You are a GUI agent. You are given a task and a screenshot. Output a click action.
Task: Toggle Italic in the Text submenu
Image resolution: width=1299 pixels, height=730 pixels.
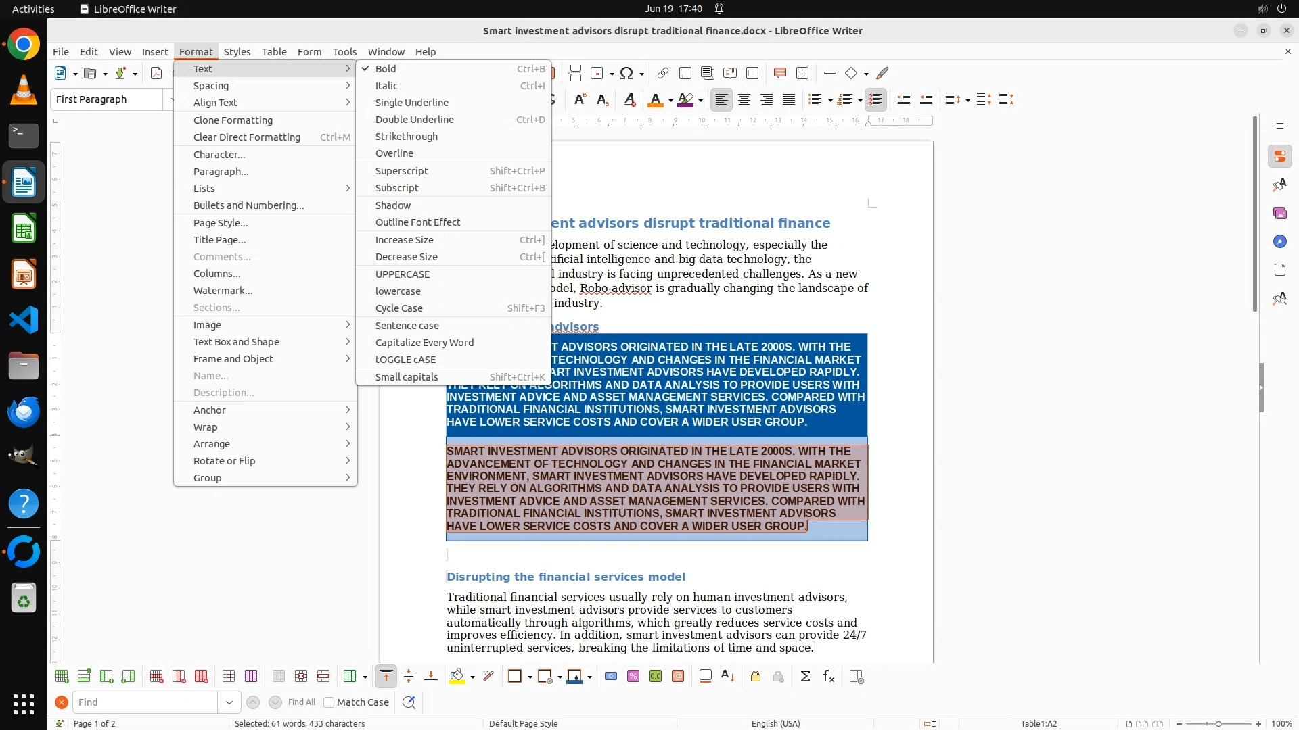[x=386, y=86]
